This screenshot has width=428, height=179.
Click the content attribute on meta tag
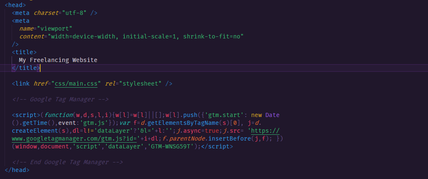[31, 36]
